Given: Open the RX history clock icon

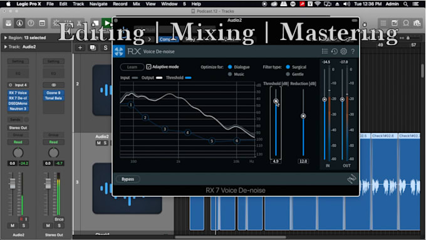Looking at the screenshot, I should pos(335,51).
